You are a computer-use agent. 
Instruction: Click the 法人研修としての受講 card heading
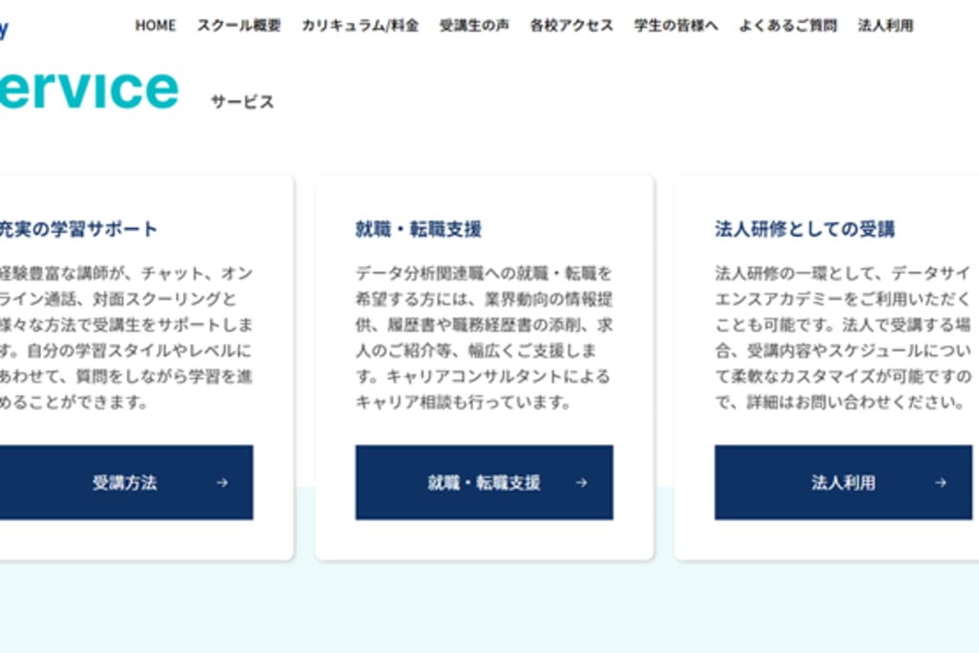tap(804, 229)
